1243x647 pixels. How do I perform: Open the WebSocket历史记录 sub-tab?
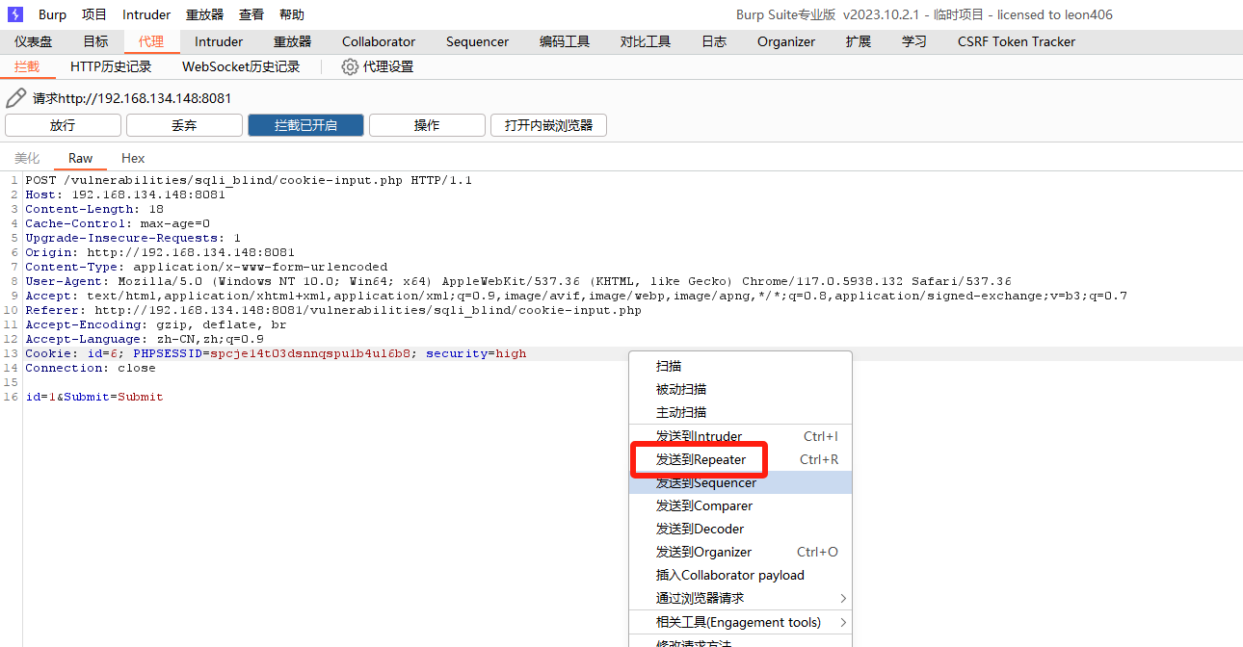(241, 66)
